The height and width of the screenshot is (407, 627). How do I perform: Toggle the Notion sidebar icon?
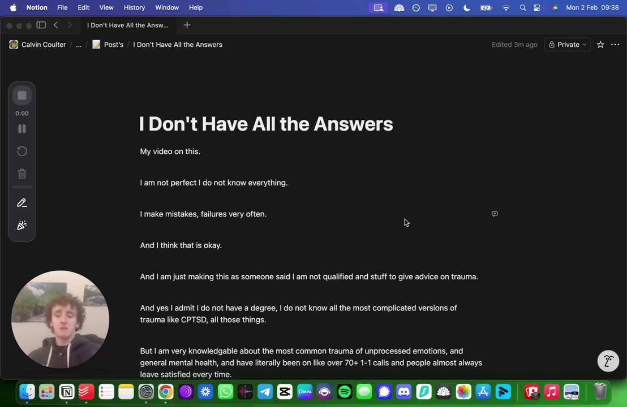pyautogui.click(x=41, y=25)
